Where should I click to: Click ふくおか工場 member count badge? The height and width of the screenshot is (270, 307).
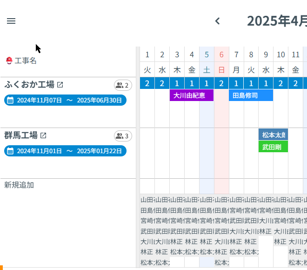[x=123, y=85]
